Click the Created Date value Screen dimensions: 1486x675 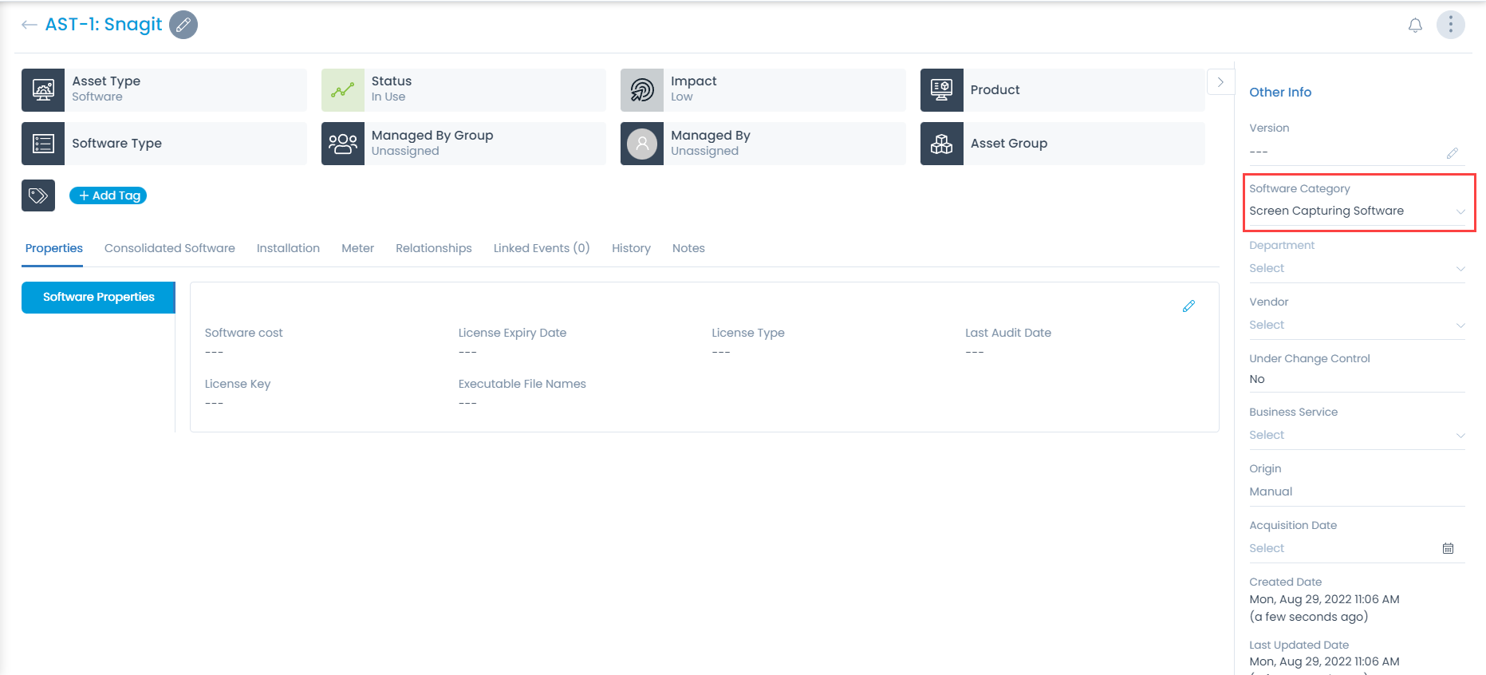1324,608
